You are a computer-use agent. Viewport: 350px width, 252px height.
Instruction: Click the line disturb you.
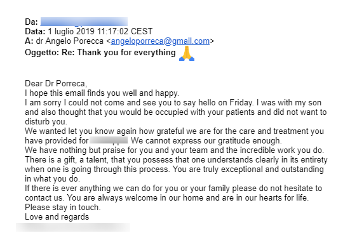pos(46,122)
